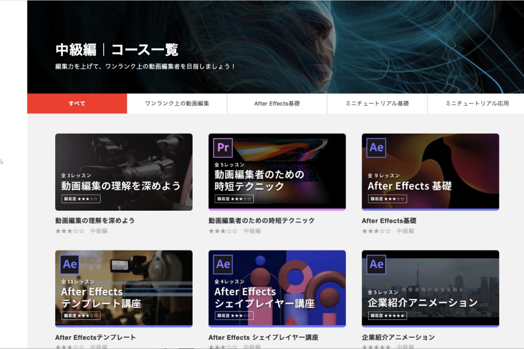The width and height of the screenshot is (524, 349).
Task: Click the Ae icon on シェイプレイヤー講座 card
Action: tap(223, 264)
